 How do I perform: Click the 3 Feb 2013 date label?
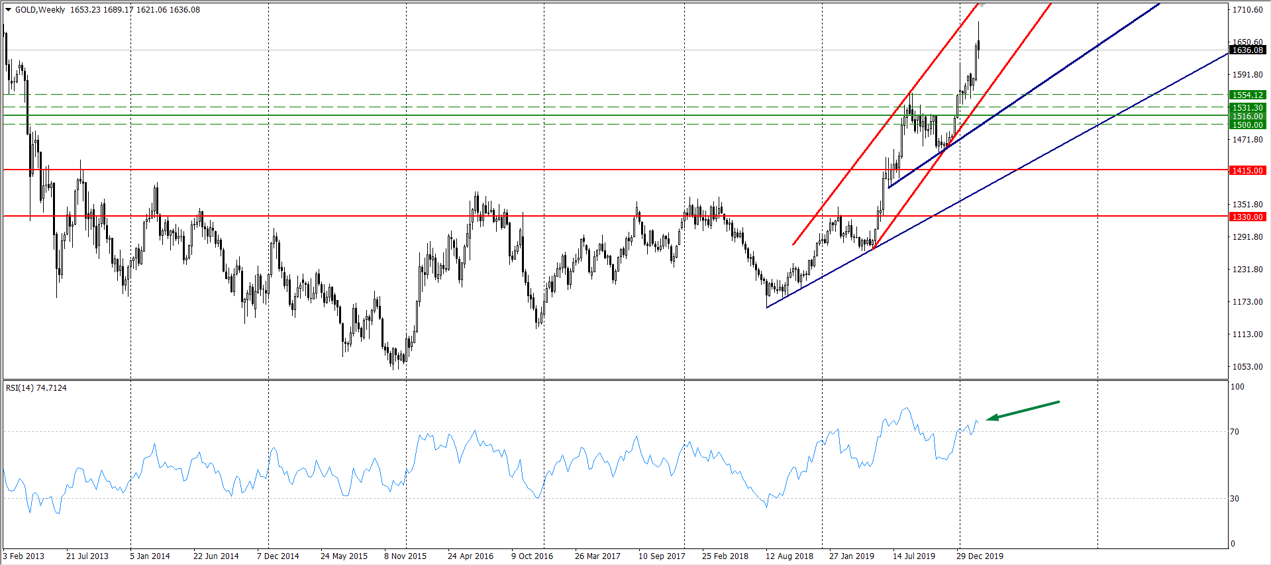tap(24, 556)
